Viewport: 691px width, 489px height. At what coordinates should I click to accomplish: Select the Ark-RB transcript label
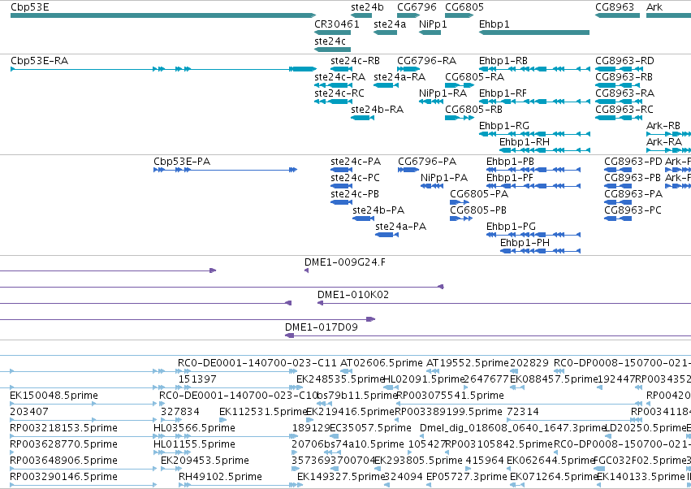click(x=663, y=126)
